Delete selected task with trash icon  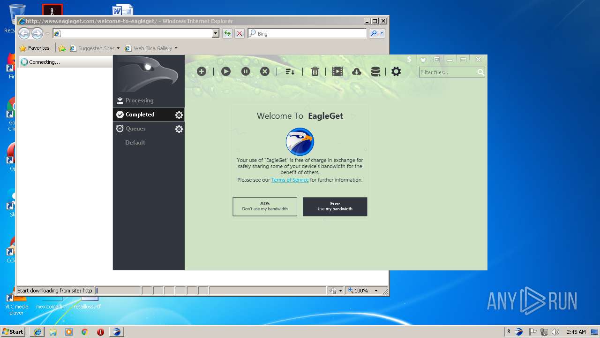pyautogui.click(x=315, y=71)
